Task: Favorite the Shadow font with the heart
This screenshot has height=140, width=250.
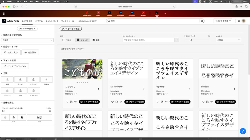Action: [203, 102]
